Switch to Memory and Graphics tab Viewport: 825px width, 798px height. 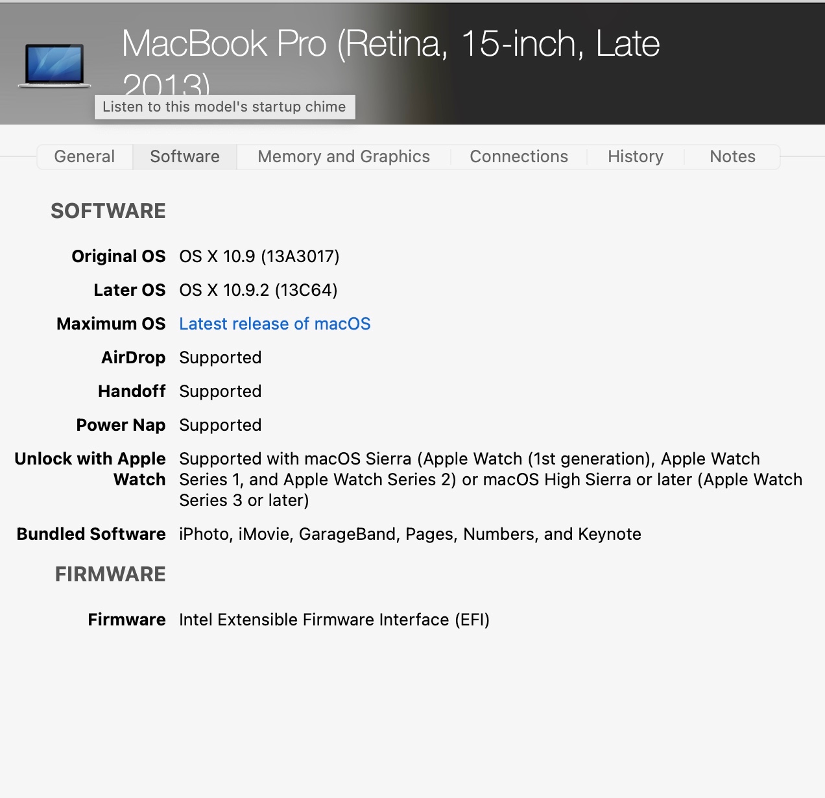pos(344,157)
